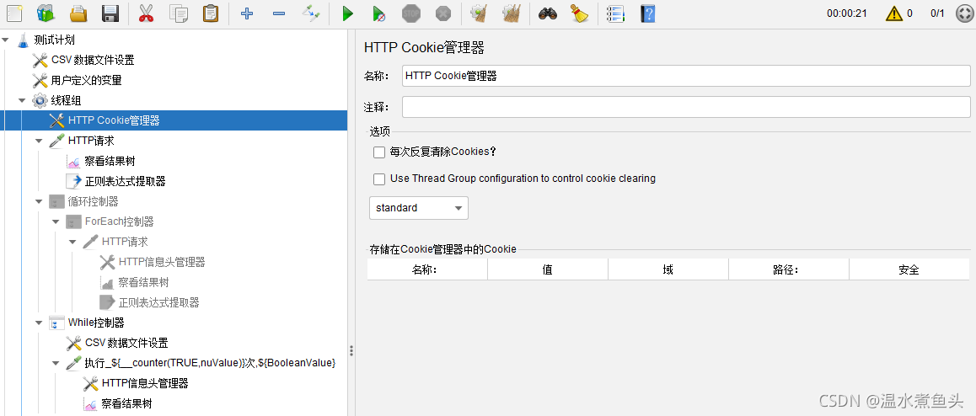
Task: Clear all results with double broom icon
Action: [x=511, y=13]
